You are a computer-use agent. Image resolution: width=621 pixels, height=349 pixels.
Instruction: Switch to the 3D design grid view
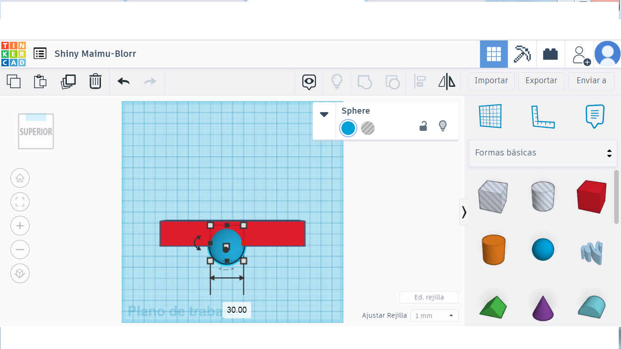pos(494,54)
